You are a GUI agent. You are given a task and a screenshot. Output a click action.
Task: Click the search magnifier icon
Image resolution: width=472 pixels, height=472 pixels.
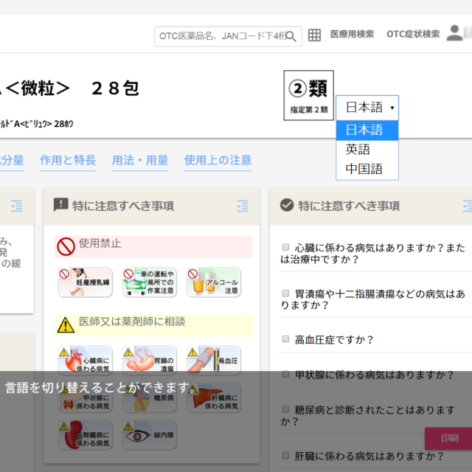point(292,35)
